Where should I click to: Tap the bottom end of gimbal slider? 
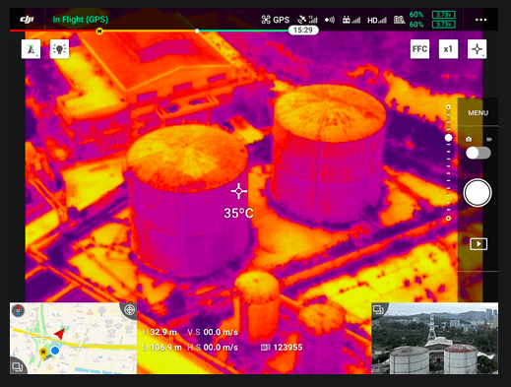click(x=448, y=219)
